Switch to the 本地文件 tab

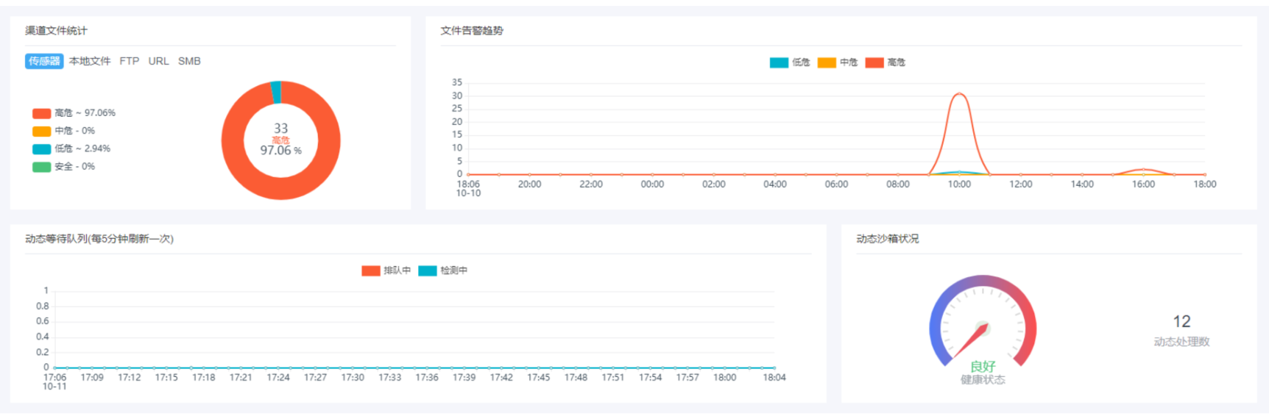click(90, 61)
